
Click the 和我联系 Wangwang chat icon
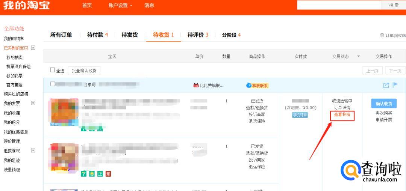pyautogui.click(x=258, y=86)
